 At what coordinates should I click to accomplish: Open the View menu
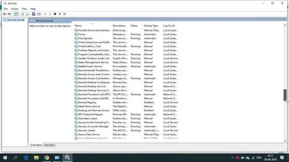point(24,9)
